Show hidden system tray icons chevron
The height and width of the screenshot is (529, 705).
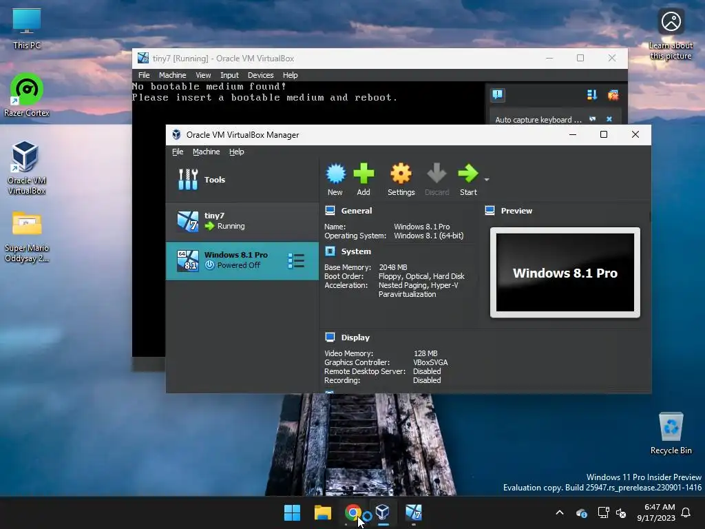(x=560, y=512)
